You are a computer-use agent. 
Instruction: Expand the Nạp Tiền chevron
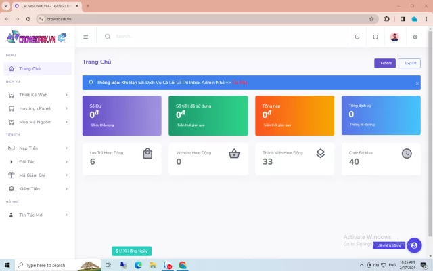point(66,148)
